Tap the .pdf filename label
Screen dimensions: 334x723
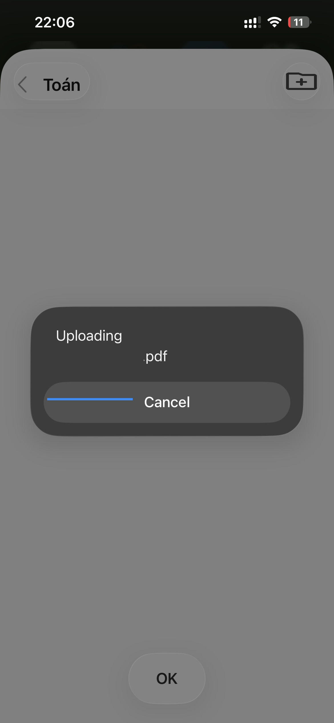(x=156, y=357)
